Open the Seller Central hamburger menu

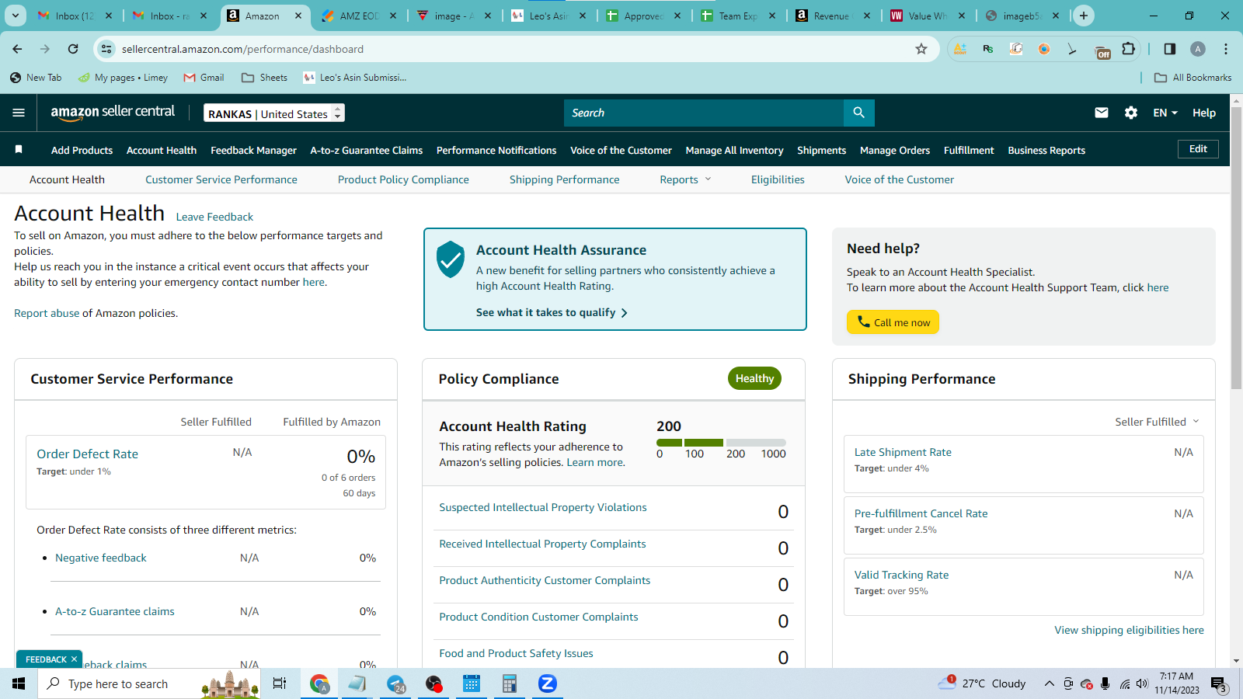point(19,113)
